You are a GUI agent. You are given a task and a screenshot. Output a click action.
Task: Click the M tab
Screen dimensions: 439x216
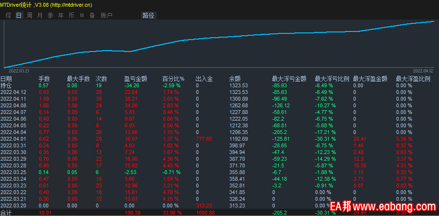click(x=82, y=15)
